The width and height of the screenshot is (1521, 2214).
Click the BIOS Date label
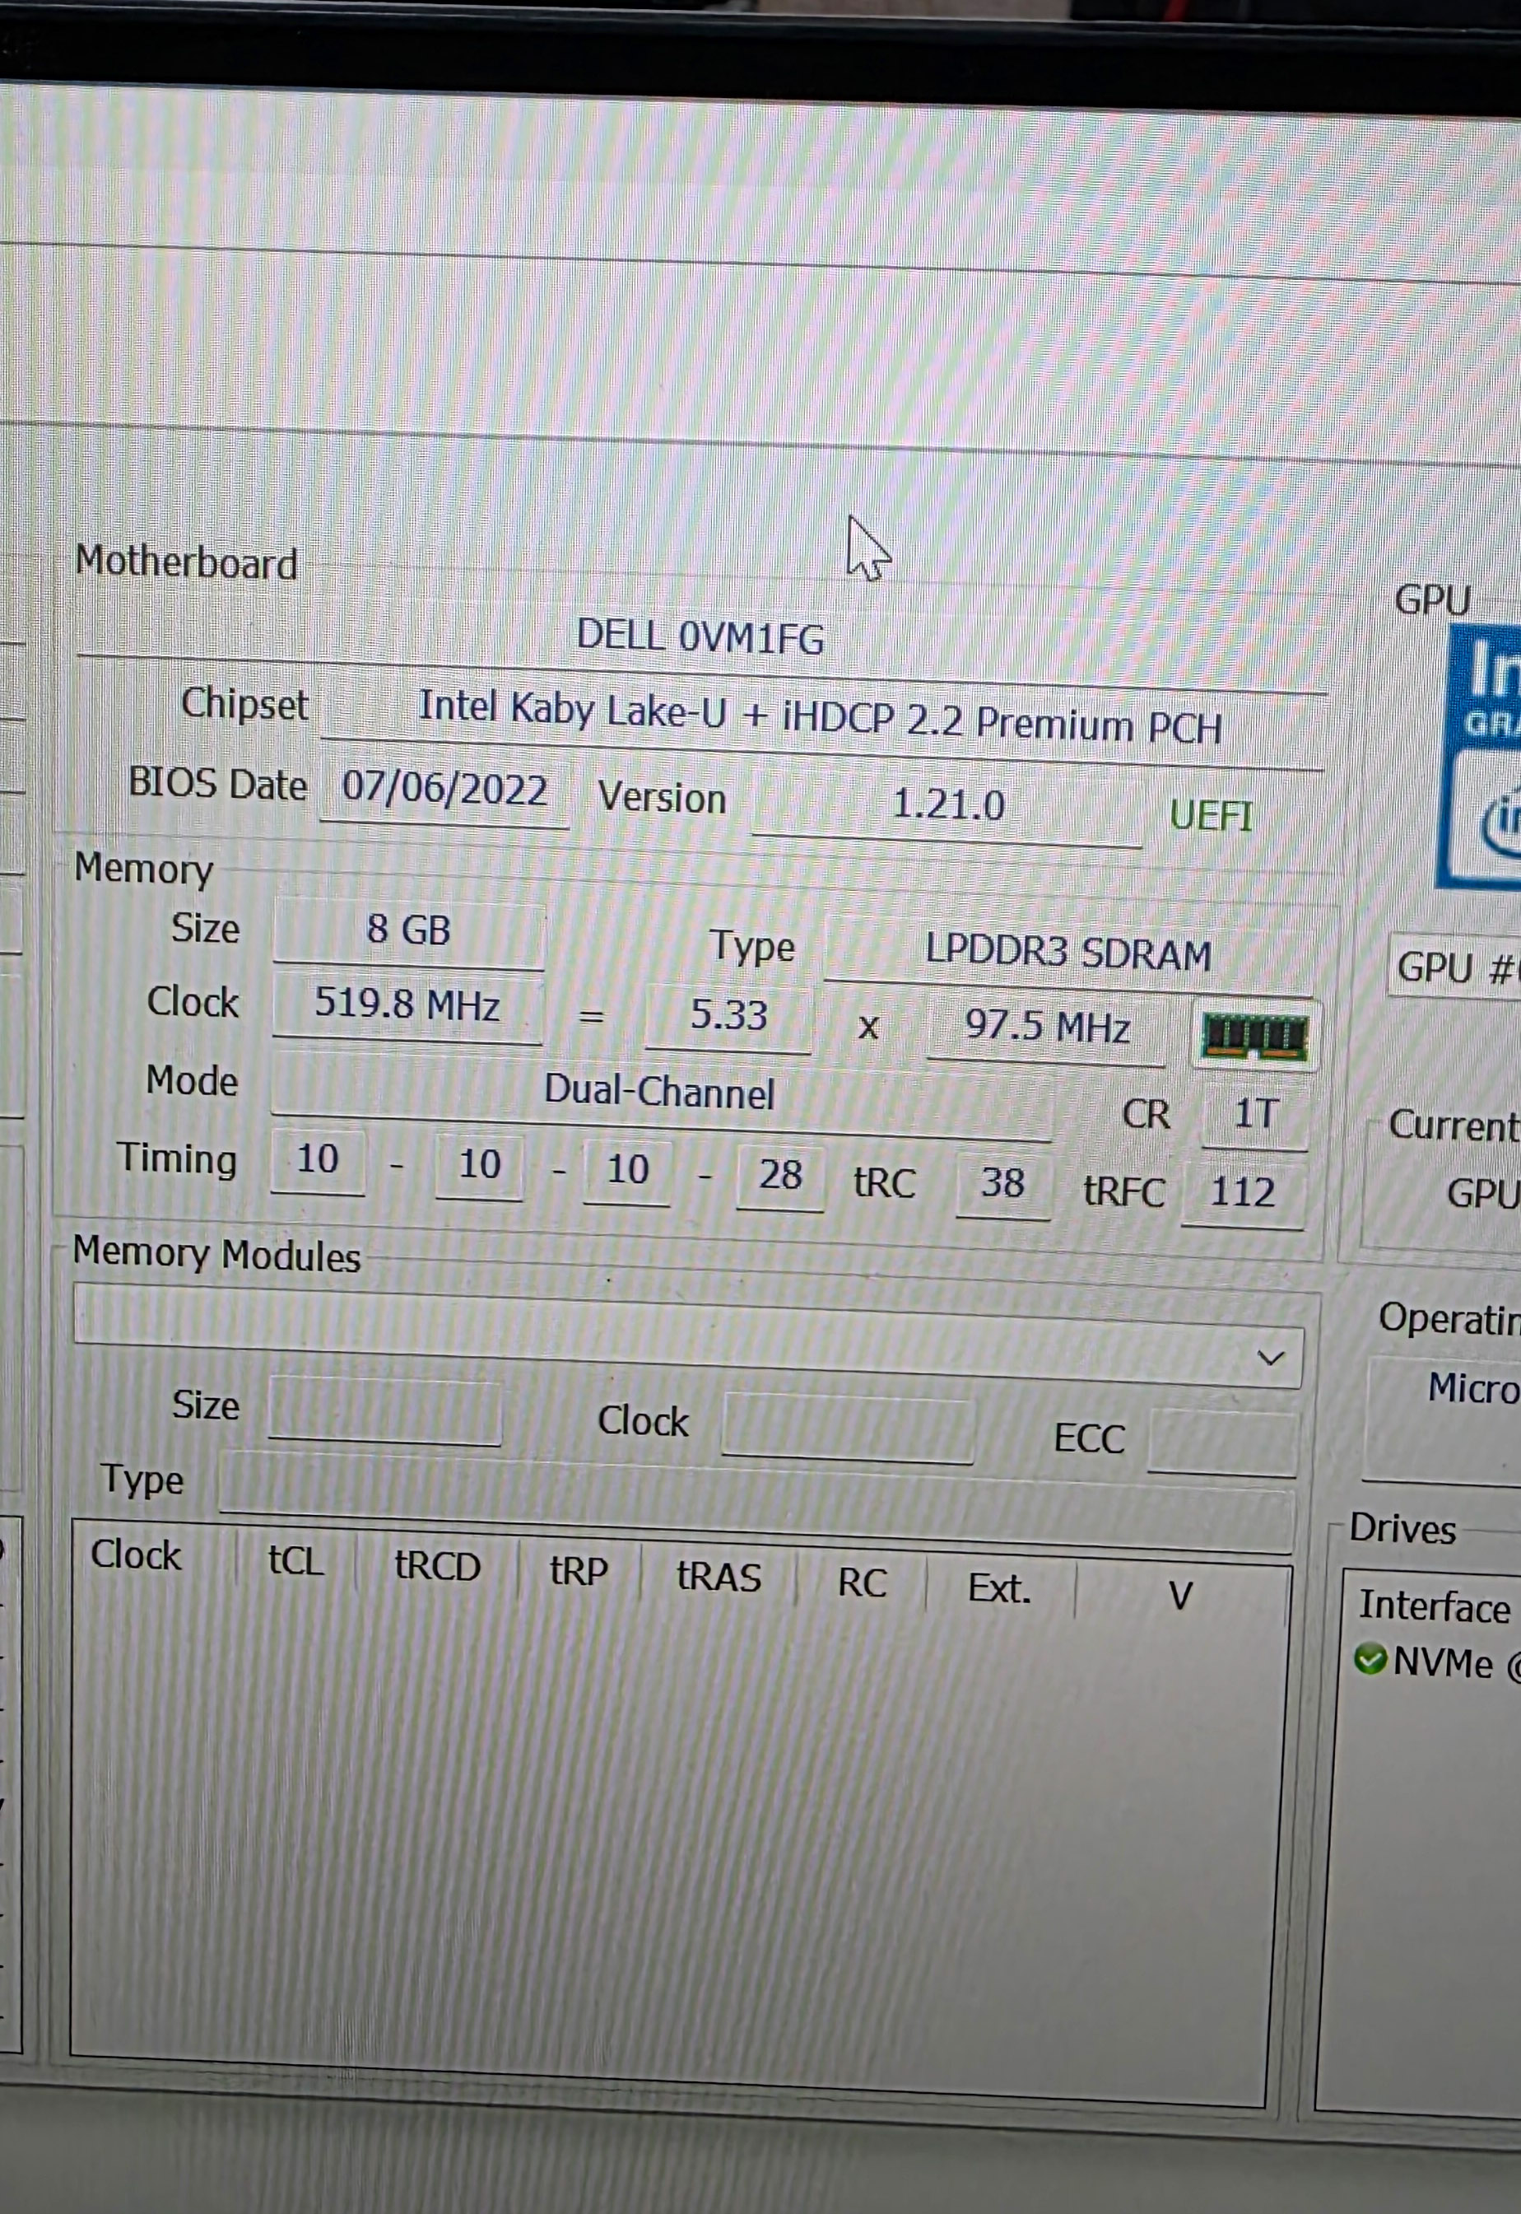pos(217,784)
